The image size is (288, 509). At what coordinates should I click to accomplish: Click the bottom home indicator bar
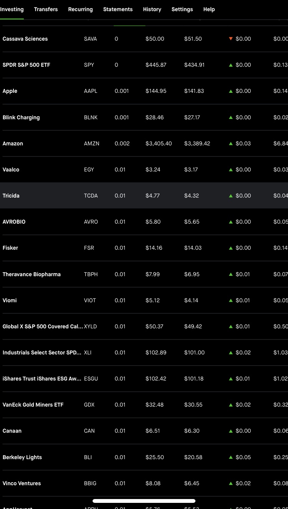click(x=144, y=501)
